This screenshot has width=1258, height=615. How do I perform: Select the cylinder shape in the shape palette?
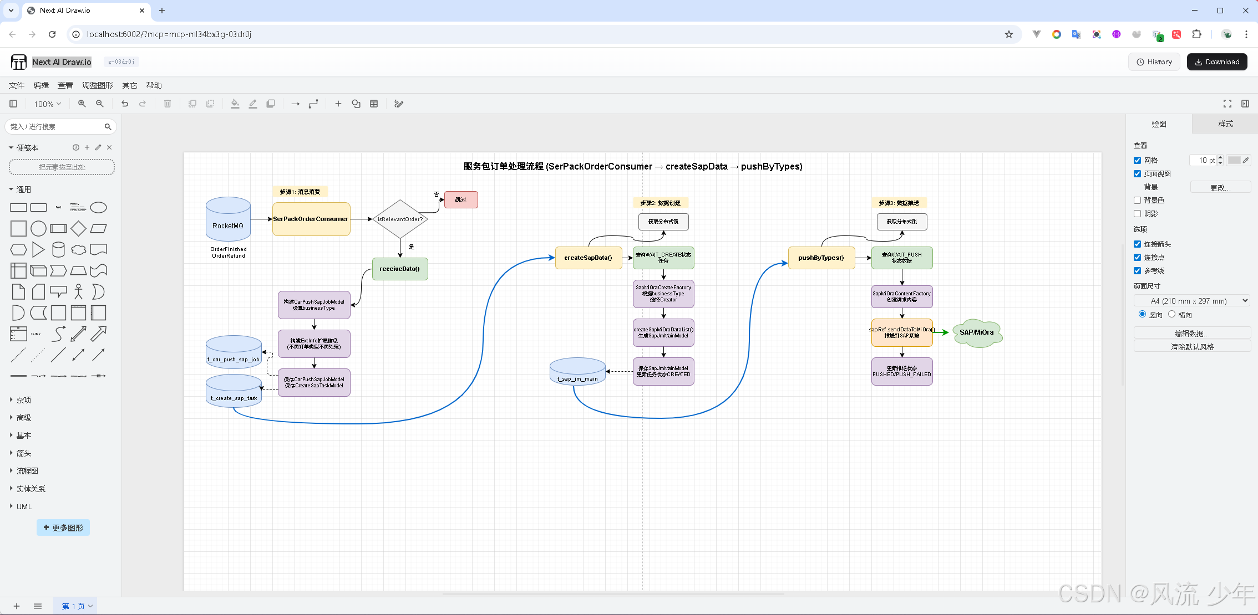(x=58, y=249)
